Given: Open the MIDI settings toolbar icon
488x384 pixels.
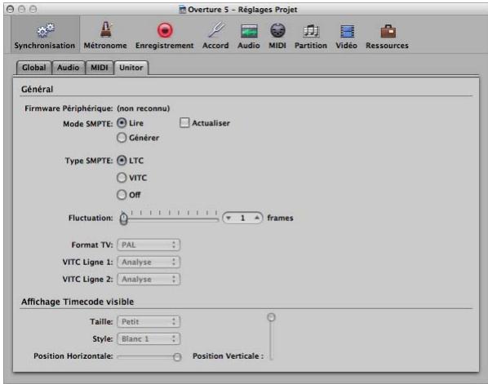Looking at the screenshot, I should (277, 36).
